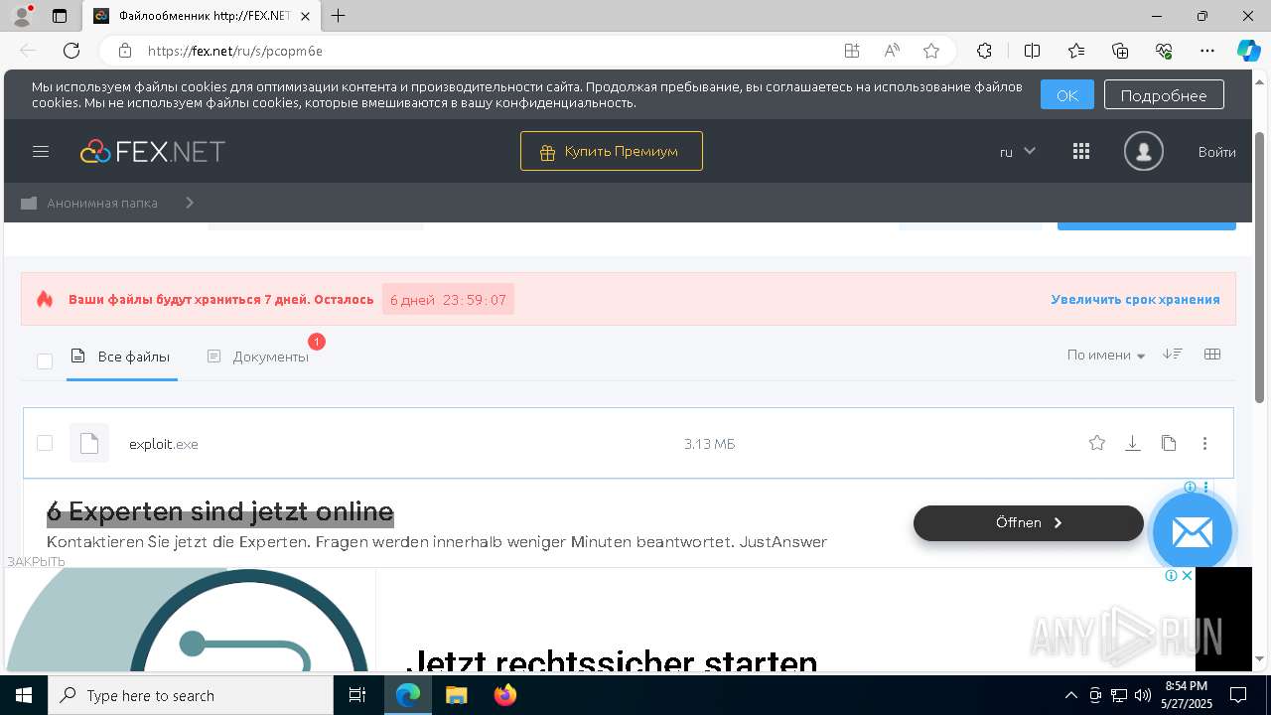Click the storage countdown timer
The width and height of the screenshot is (1271, 715).
[x=448, y=299]
